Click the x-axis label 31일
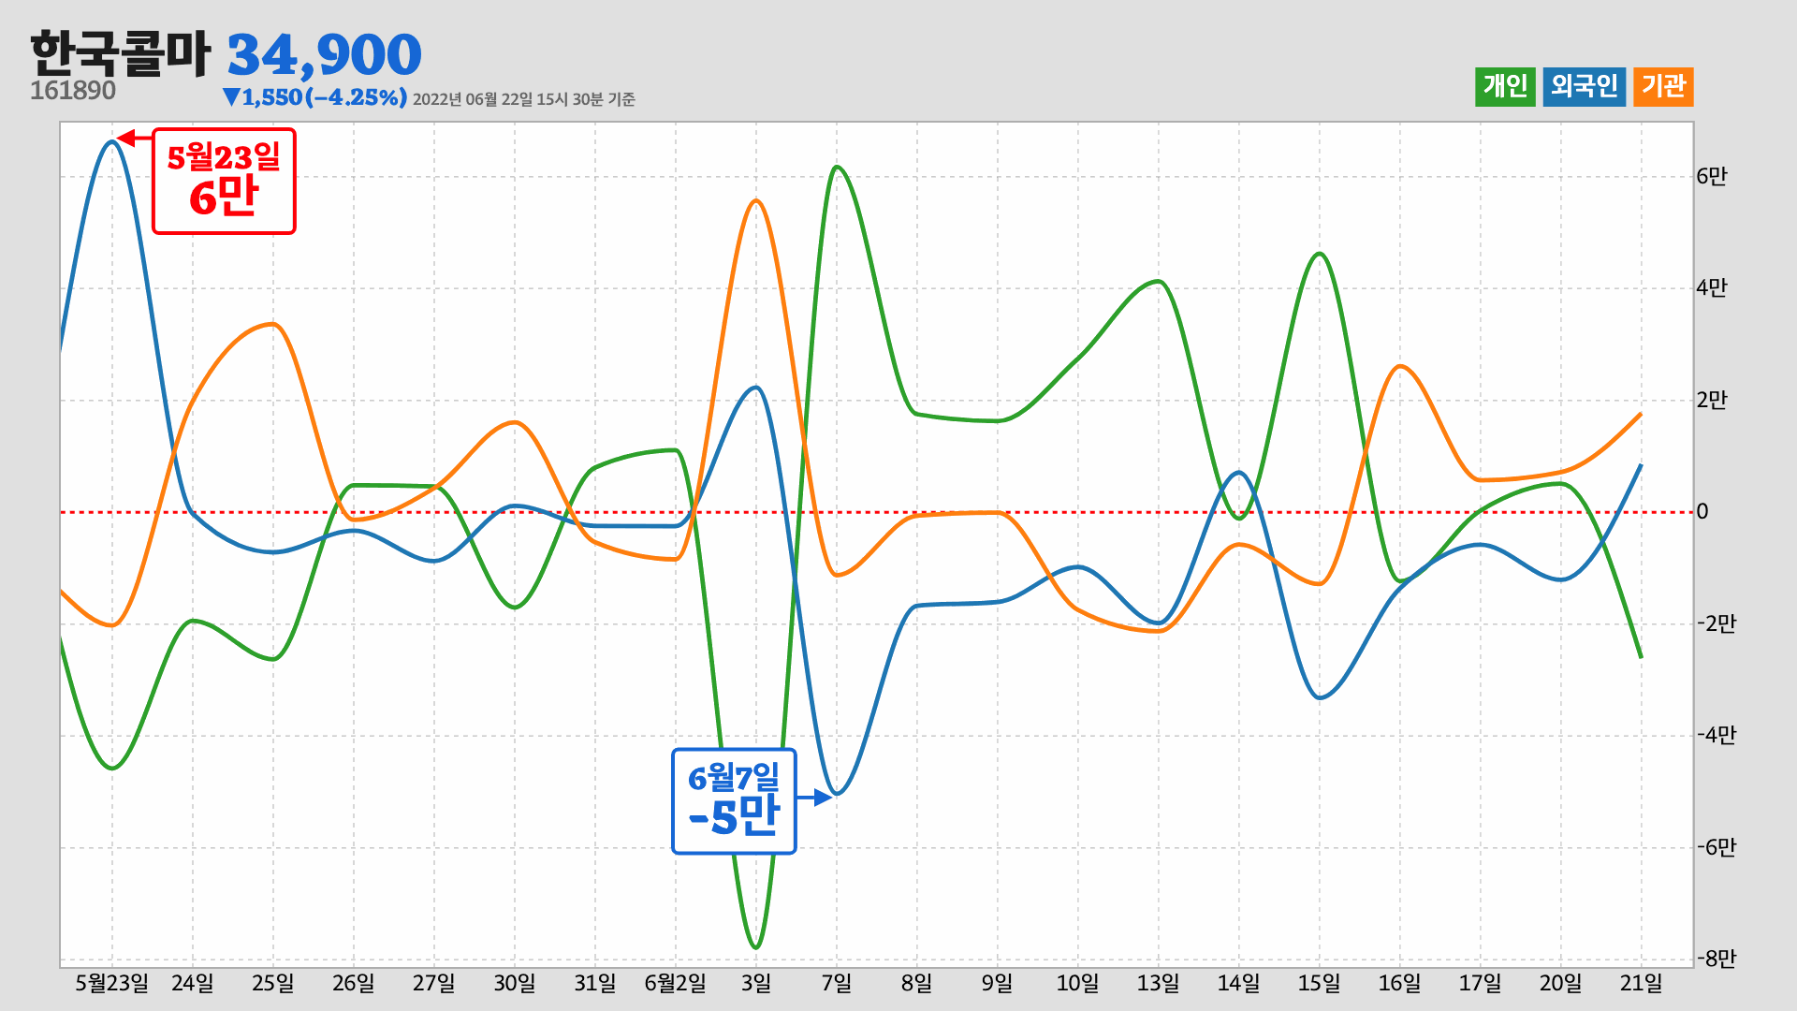The width and height of the screenshot is (1797, 1011). 595,983
